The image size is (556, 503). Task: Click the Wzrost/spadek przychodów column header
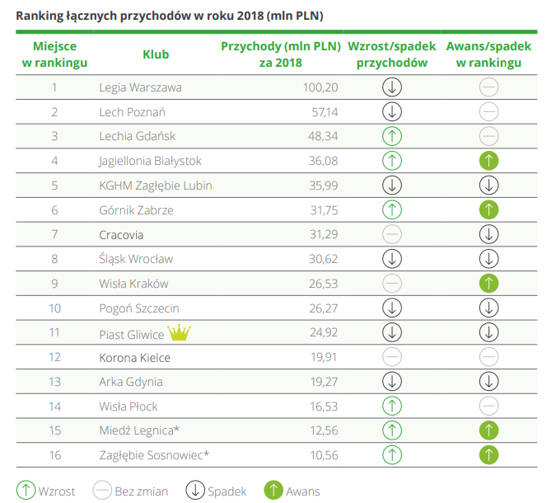(x=392, y=54)
